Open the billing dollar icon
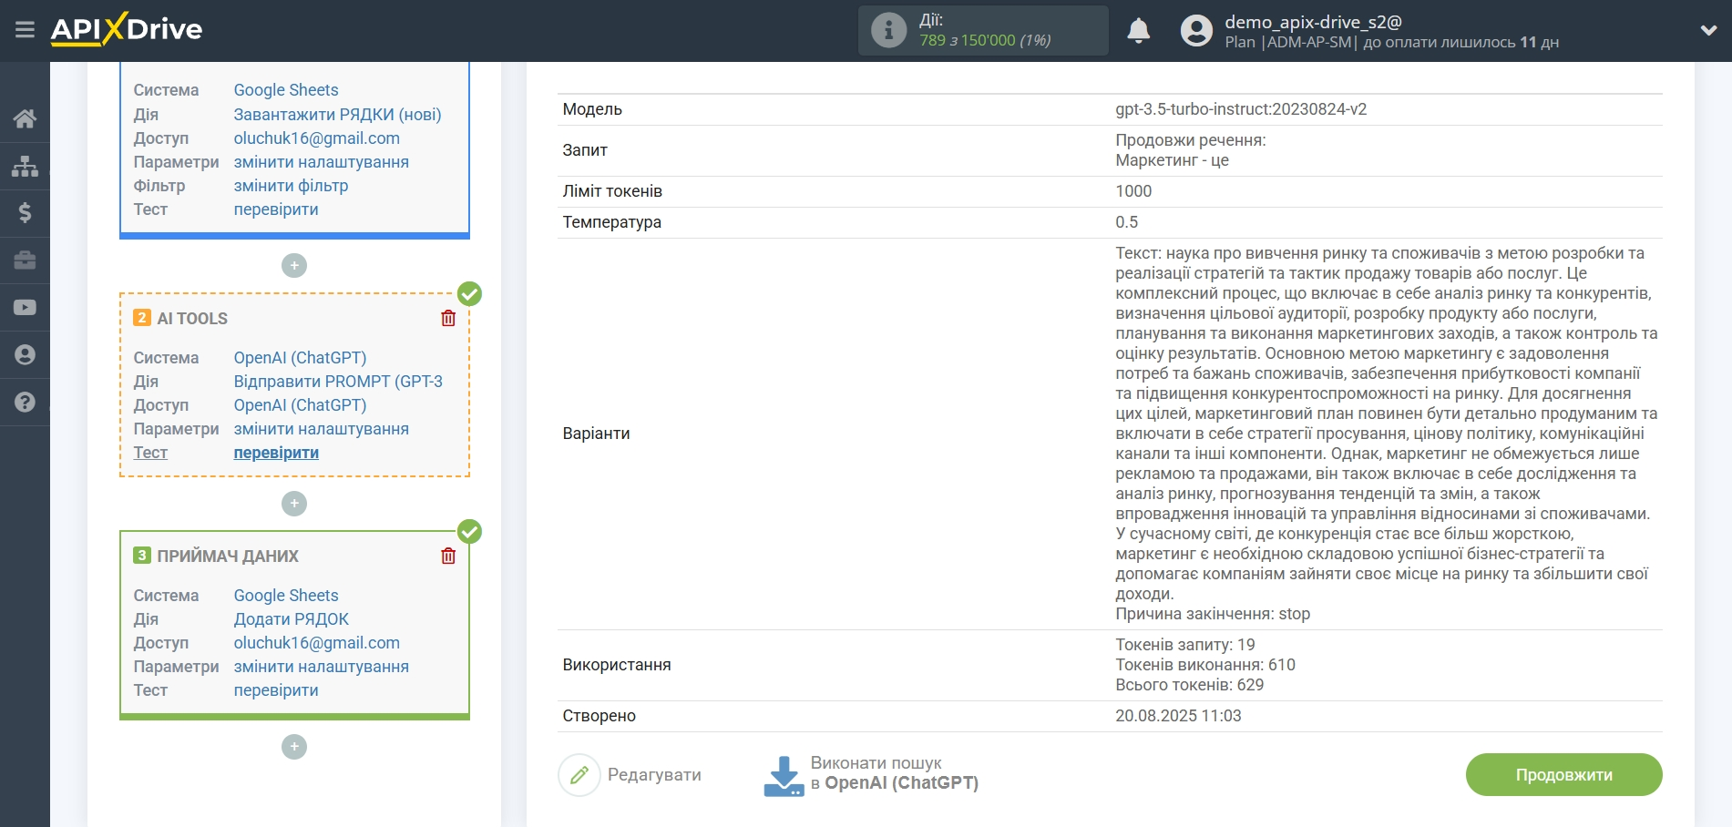Screen dimensions: 1732x827 (x=25, y=213)
